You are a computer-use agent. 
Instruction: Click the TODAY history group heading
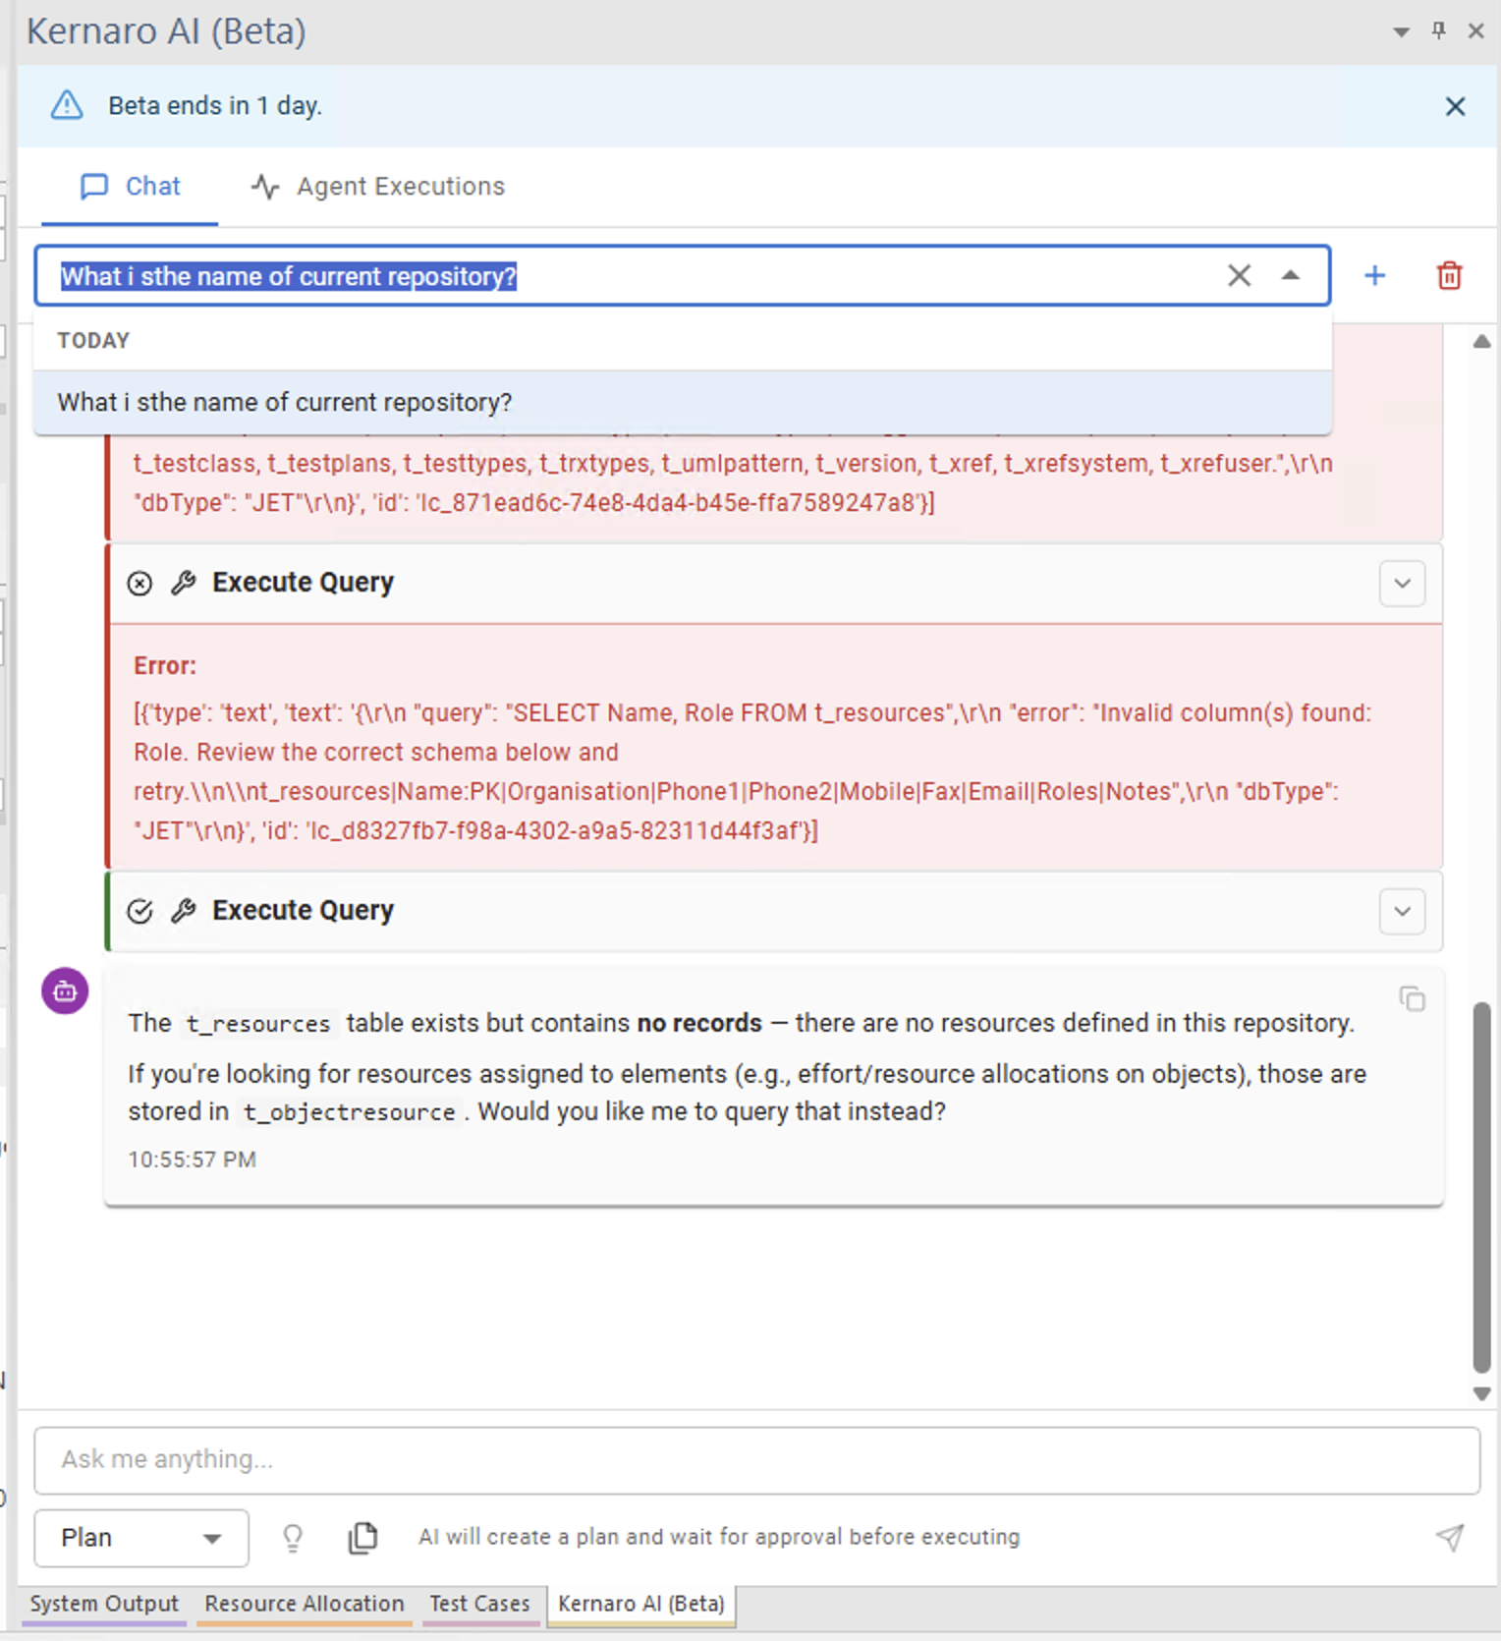click(93, 341)
